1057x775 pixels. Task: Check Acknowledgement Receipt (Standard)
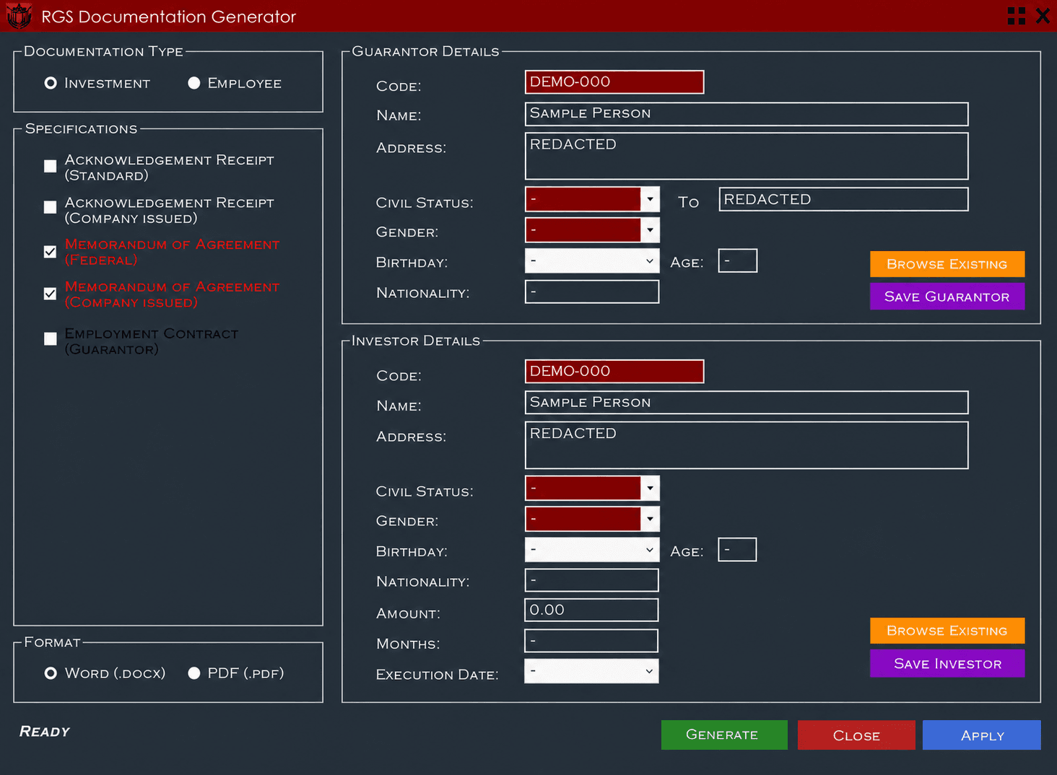pyautogui.click(x=50, y=166)
